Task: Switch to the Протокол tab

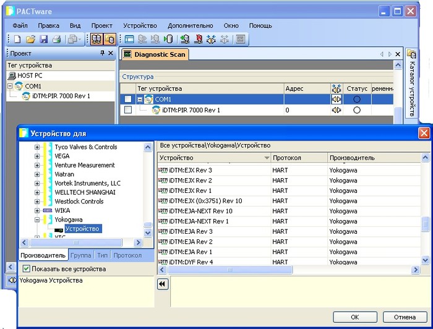Action: [x=127, y=255]
